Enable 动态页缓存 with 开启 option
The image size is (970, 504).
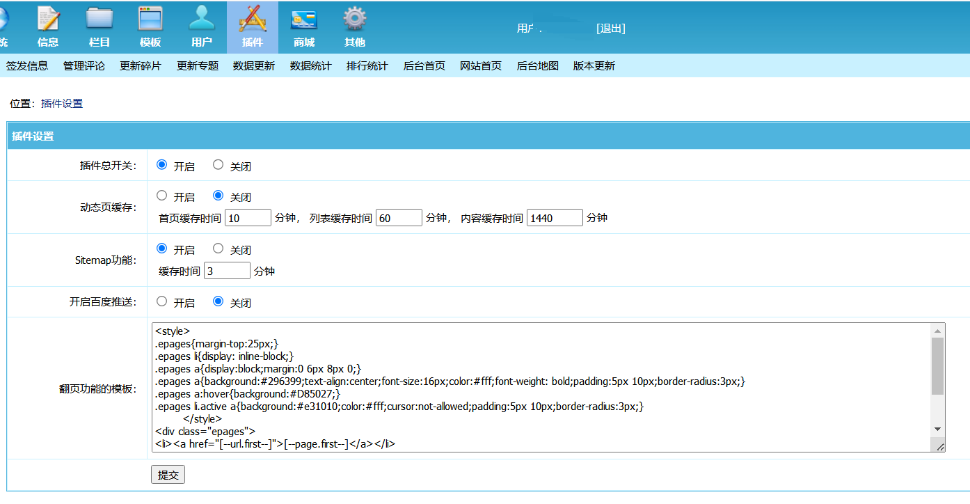(162, 196)
